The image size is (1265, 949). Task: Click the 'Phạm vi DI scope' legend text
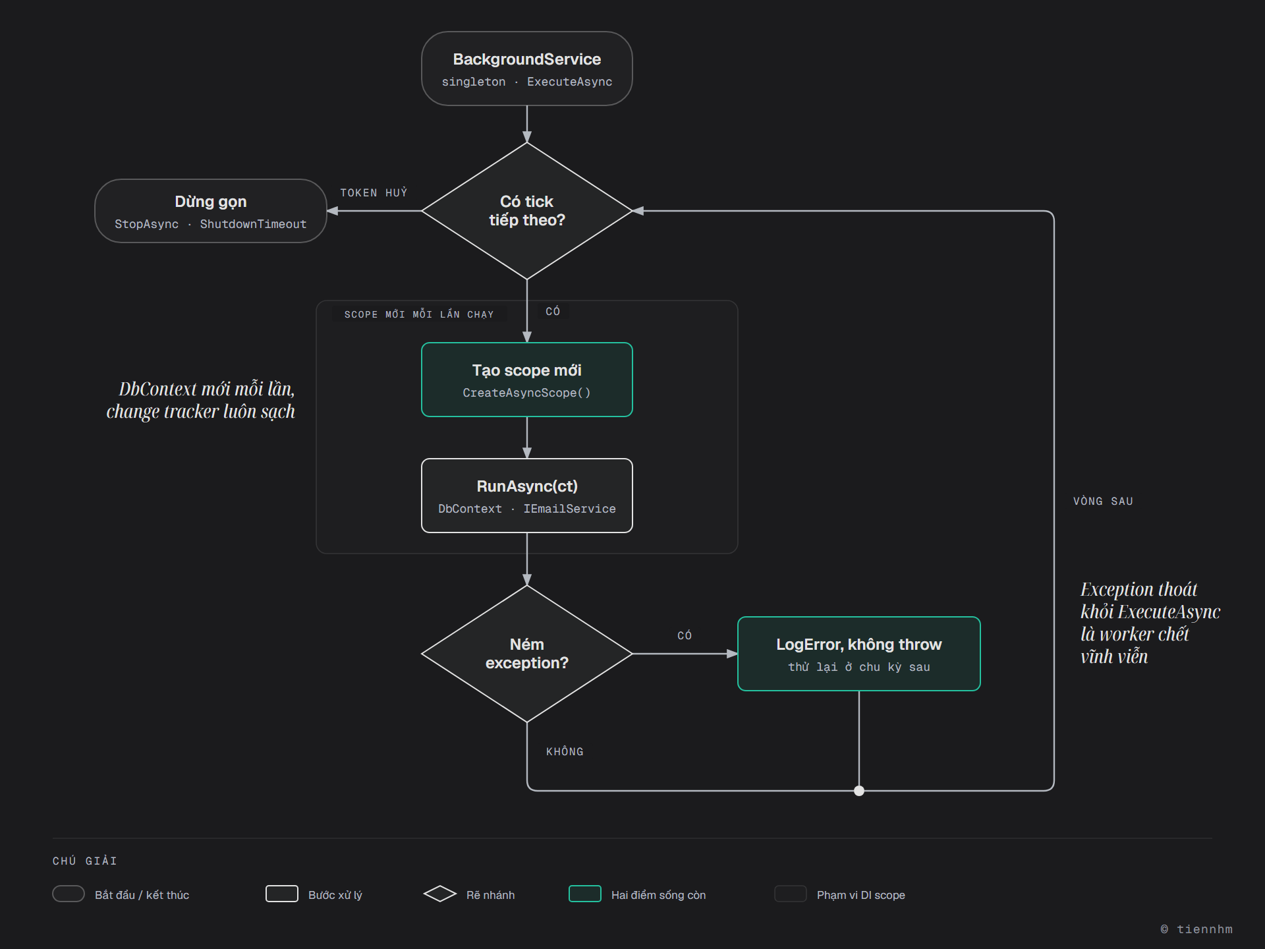point(861,895)
